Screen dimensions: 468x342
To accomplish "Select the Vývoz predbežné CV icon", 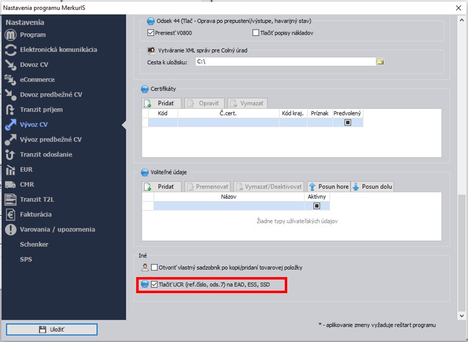I will coord(11,140).
